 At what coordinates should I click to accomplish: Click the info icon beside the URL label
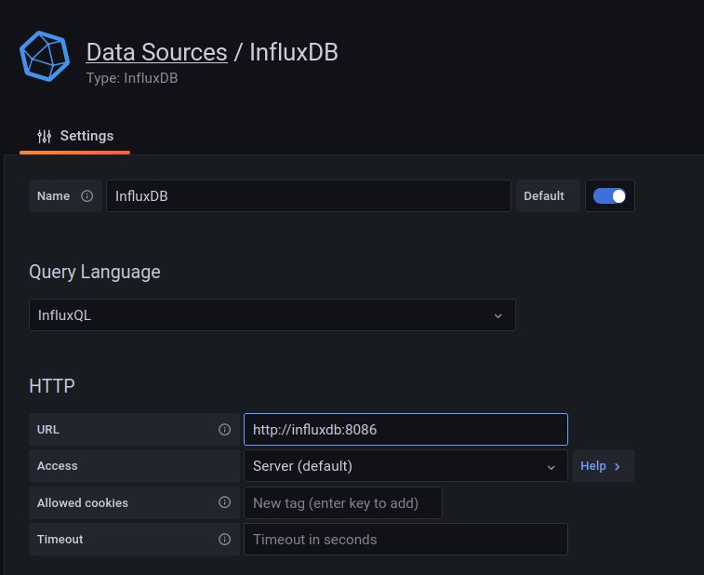(x=224, y=430)
